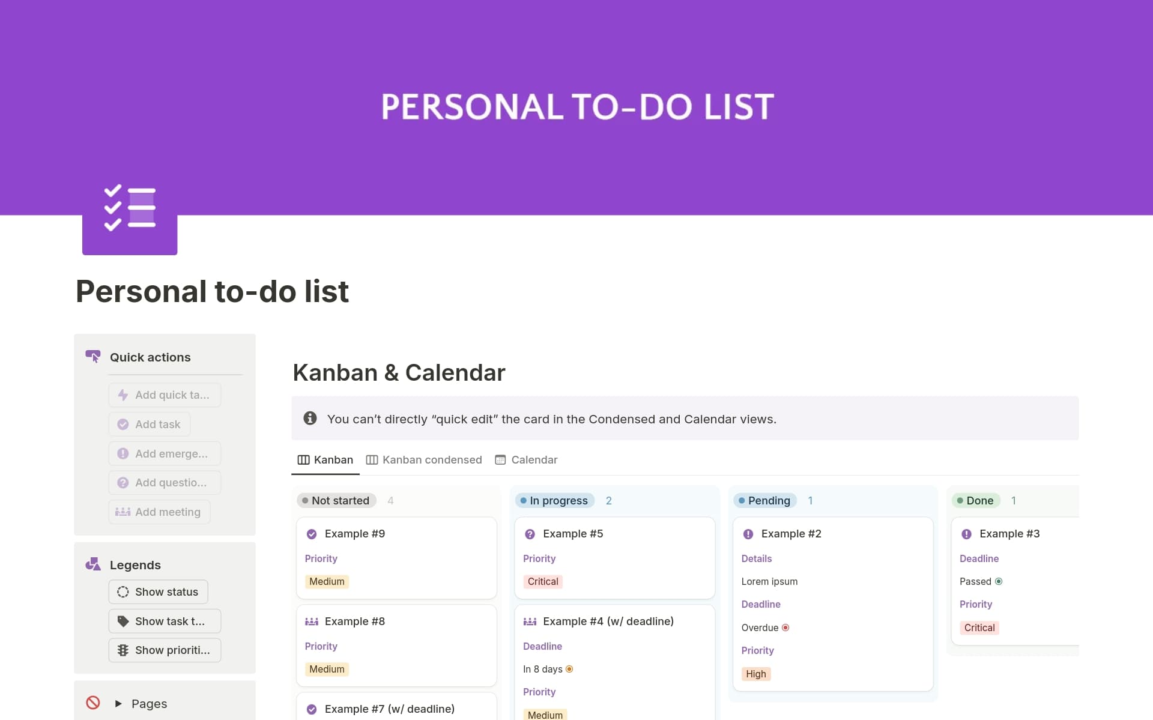The width and height of the screenshot is (1153, 720).
Task: Toggle the Show task types legend
Action: (165, 621)
